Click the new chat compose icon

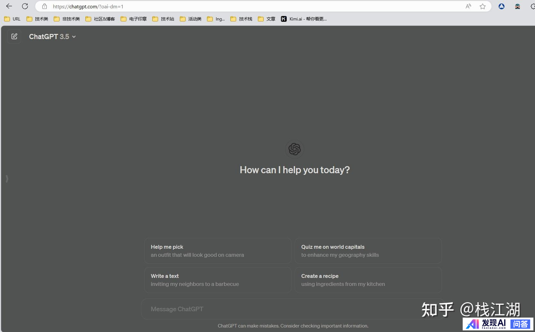coord(14,36)
